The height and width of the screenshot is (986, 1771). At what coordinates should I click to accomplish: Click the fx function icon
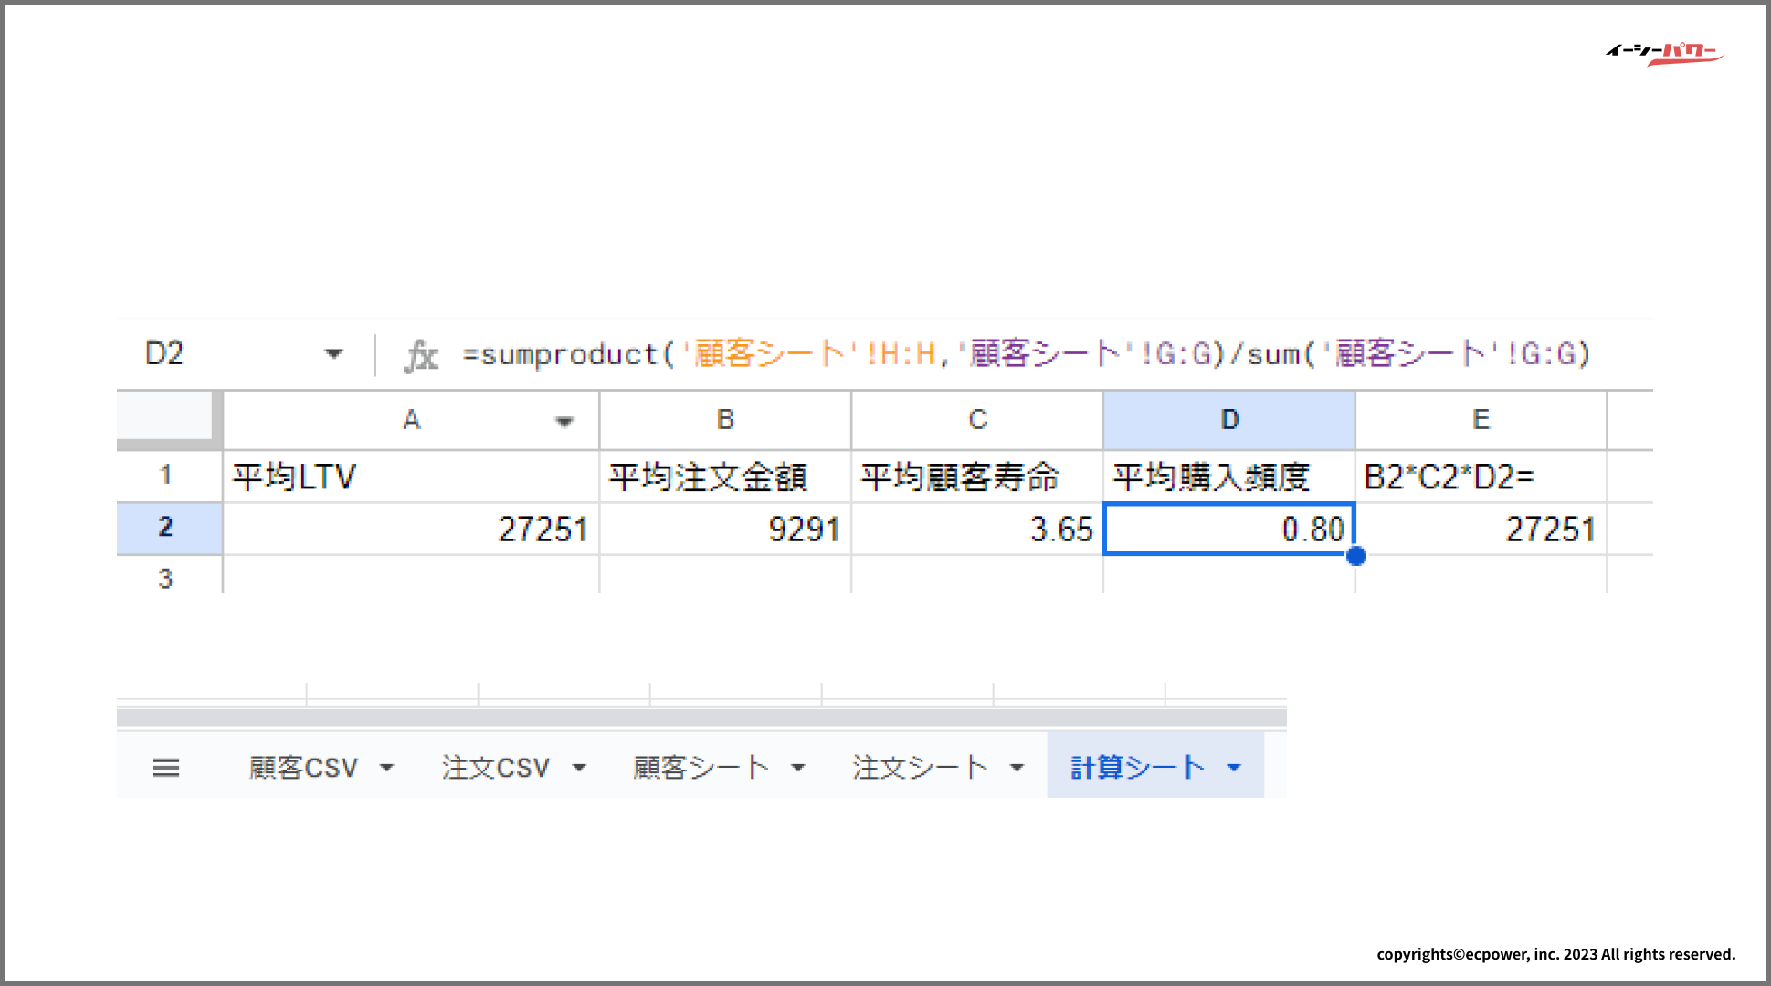click(421, 355)
